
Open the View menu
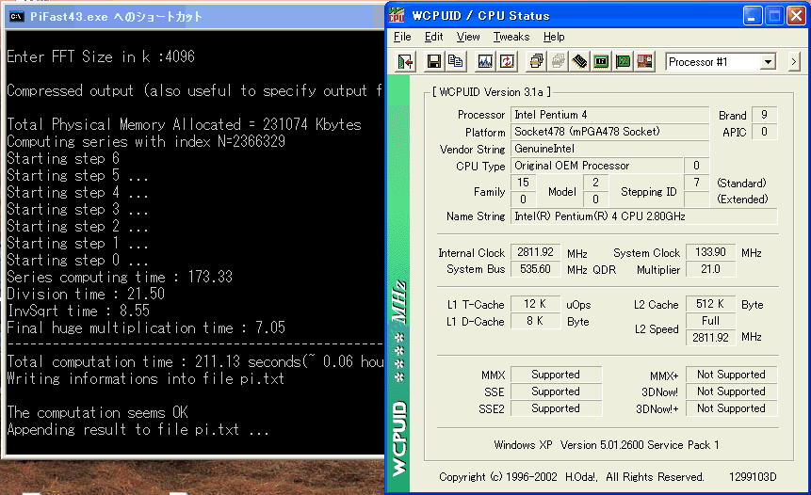[467, 37]
